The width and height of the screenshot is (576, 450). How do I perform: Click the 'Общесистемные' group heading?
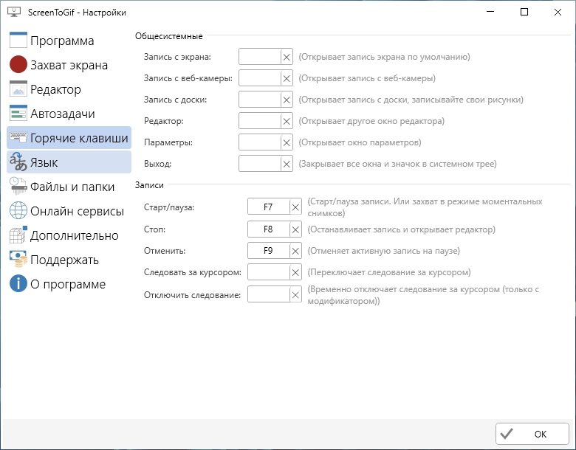tap(168, 36)
